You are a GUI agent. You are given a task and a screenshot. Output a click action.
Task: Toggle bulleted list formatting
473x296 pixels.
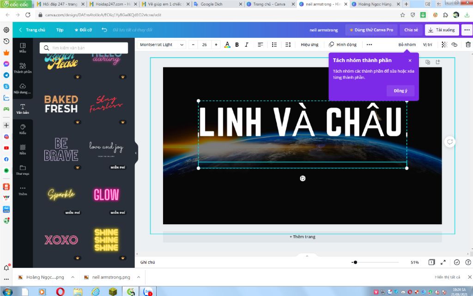click(x=274, y=45)
